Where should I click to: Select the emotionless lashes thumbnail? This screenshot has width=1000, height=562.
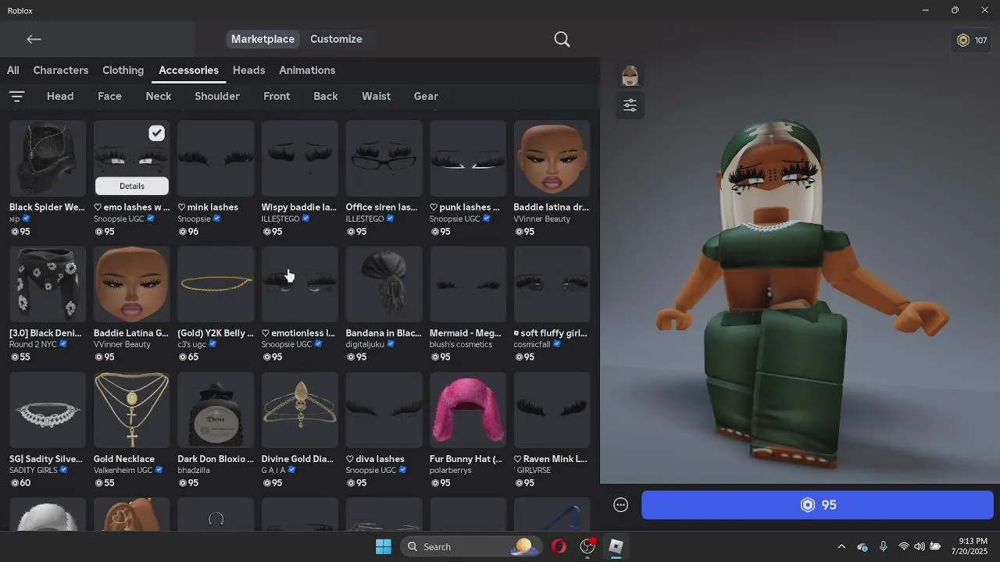(300, 284)
